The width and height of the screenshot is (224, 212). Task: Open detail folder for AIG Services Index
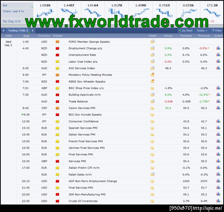point(152,68)
